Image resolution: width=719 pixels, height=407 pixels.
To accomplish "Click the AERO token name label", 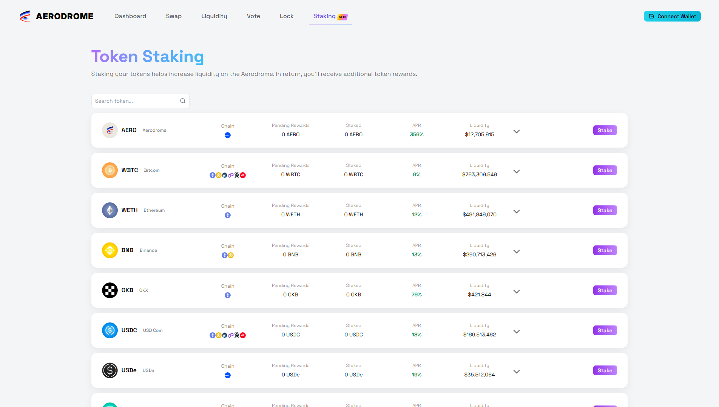I will (129, 130).
